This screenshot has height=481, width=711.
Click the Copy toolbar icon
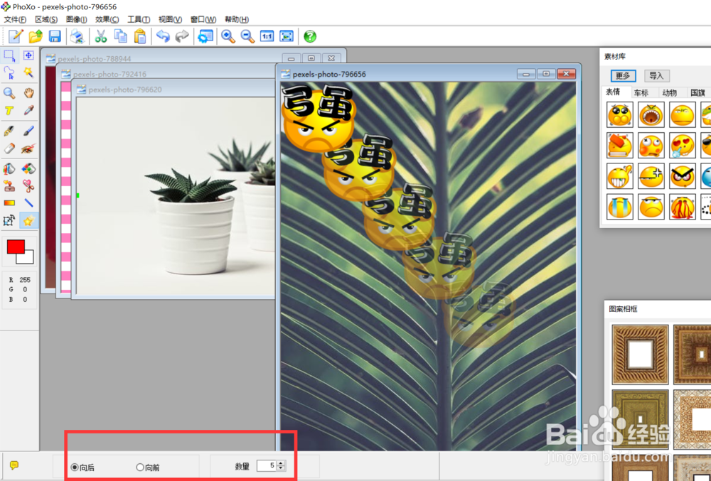point(121,36)
